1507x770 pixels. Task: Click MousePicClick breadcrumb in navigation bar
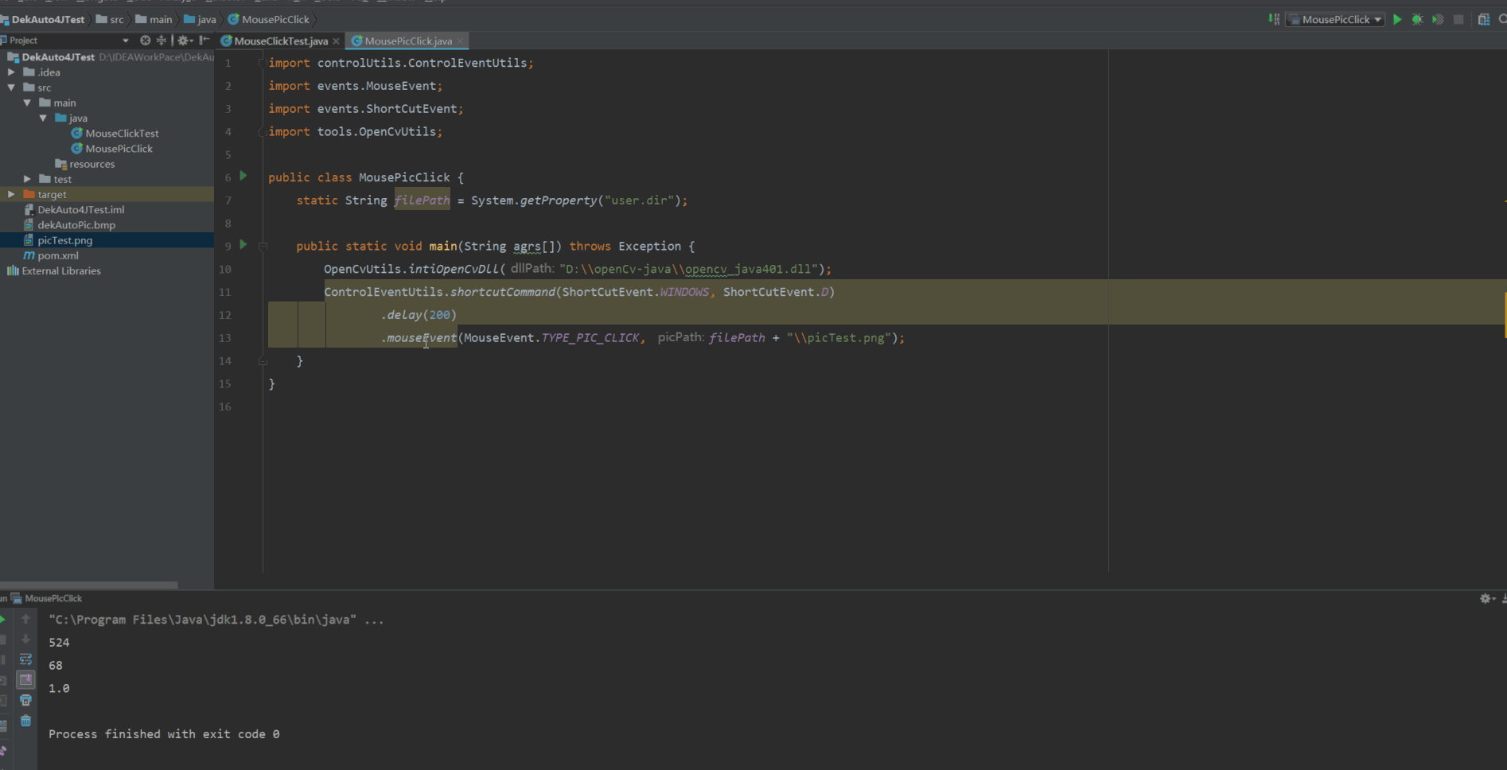269,19
